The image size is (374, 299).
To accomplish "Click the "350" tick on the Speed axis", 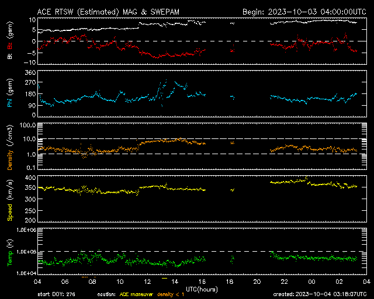I will pos(30,187).
